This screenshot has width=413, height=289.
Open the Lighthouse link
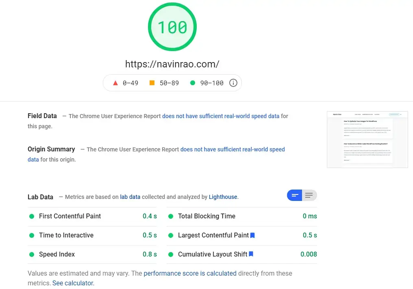[223, 197]
